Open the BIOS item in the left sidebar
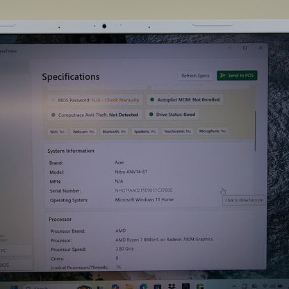The width and height of the screenshot is (289, 289). pos(15,265)
